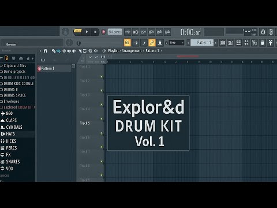277x208 pixels.
Task: Mute Track 1 with green dot
Action: pyautogui.click(x=102, y=77)
